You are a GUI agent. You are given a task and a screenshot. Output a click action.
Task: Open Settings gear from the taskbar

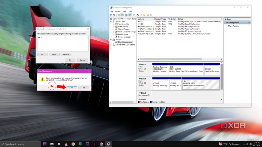(59, 144)
